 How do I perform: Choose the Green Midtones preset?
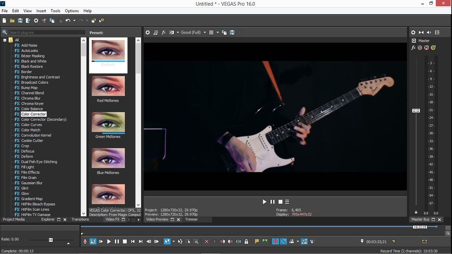click(108, 122)
